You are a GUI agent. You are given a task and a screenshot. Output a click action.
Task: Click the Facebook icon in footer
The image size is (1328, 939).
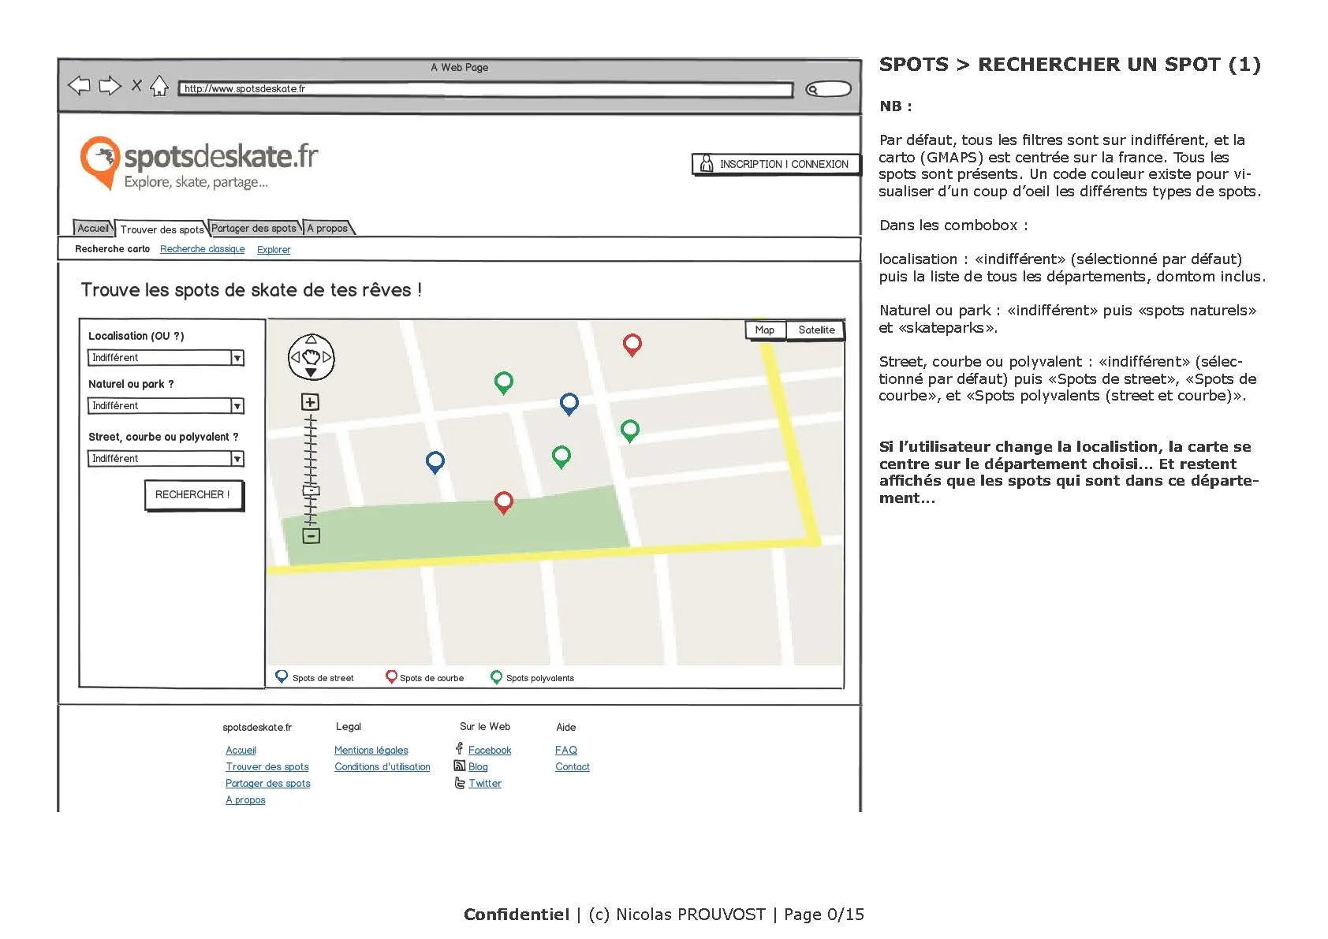[459, 748]
